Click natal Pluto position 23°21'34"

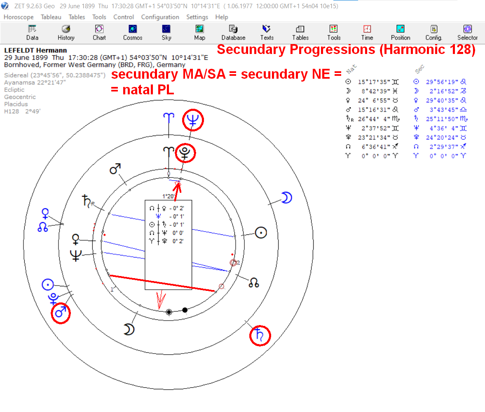374,137
